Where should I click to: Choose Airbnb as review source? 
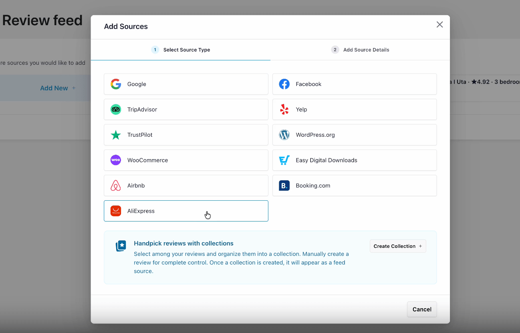point(186,185)
